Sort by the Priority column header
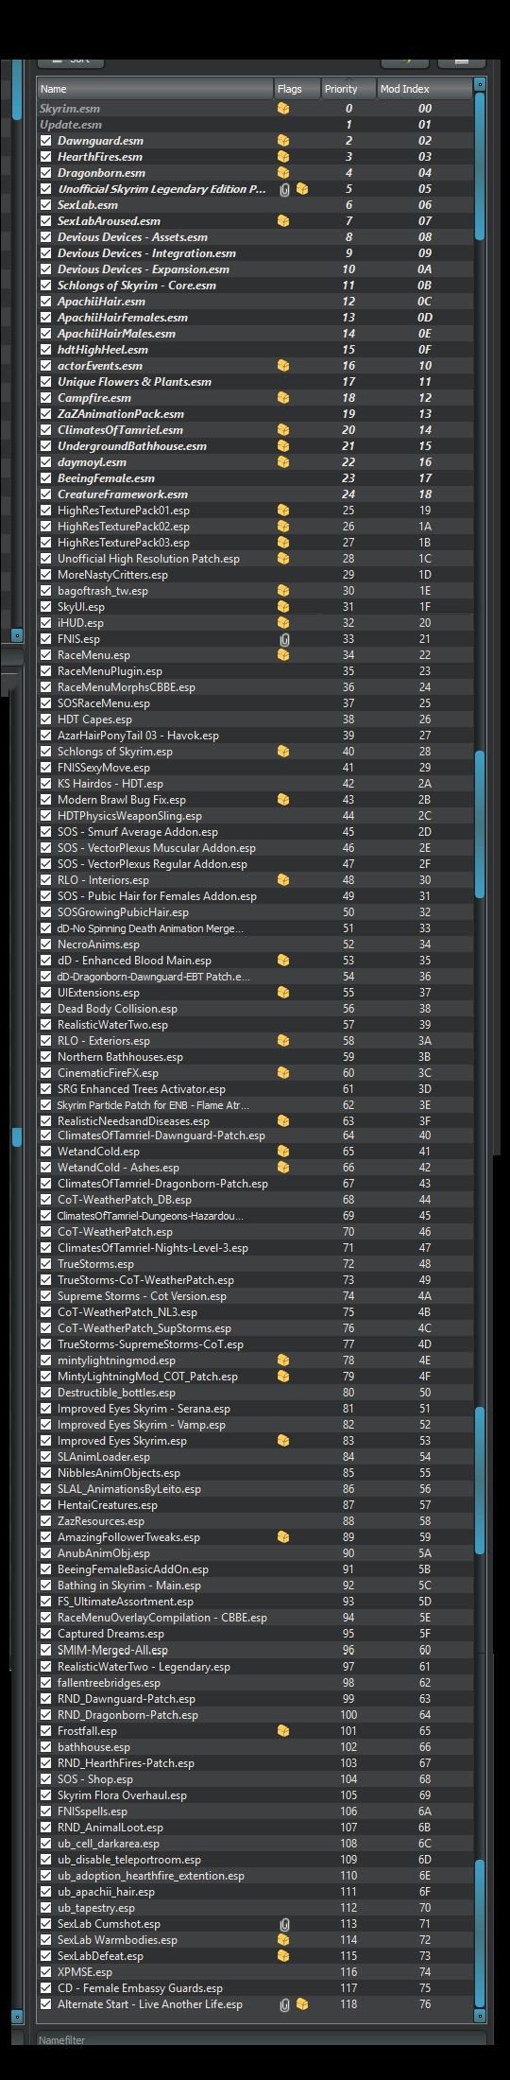 pos(348,89)
